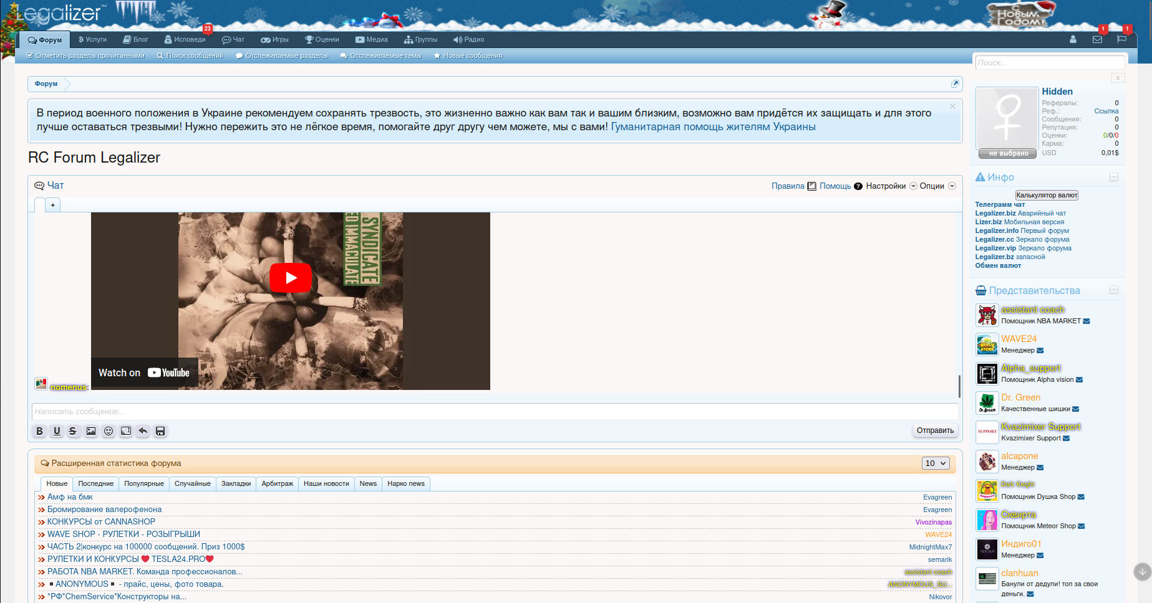The height and width of the screenshot is (603, 1152).
Task: Open the Телеграмм чат link
Action: (x=1000, y=204)
